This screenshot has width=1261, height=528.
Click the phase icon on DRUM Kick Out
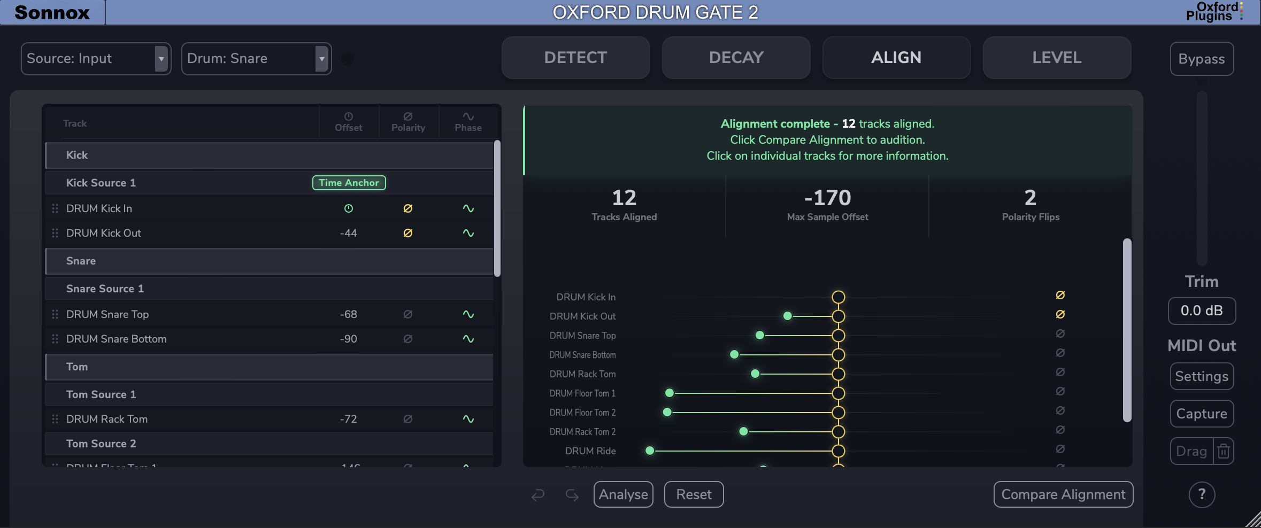468,233
